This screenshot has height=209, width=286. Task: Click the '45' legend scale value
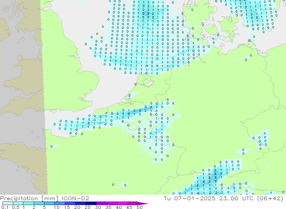(129, 207)
